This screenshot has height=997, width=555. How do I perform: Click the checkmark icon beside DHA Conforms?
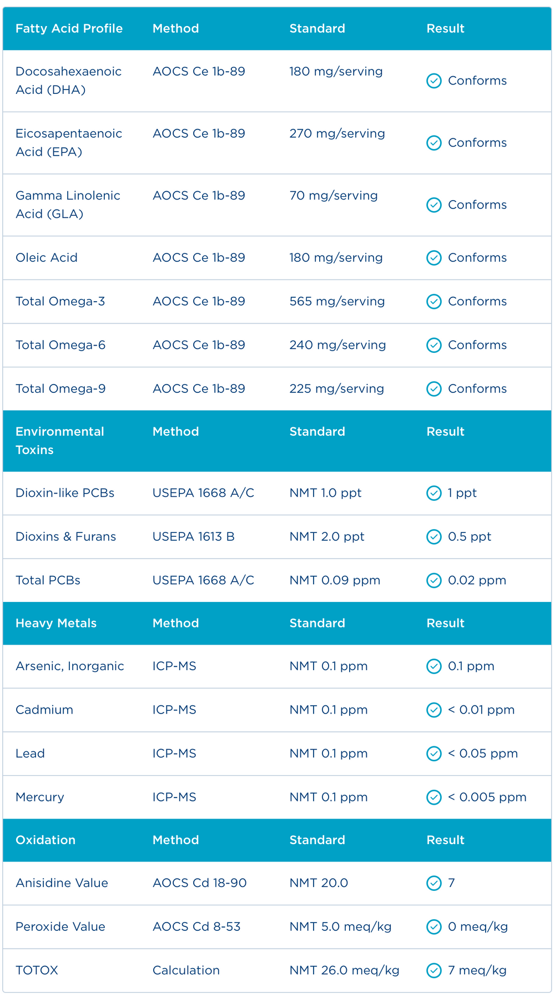coord(433,81)
